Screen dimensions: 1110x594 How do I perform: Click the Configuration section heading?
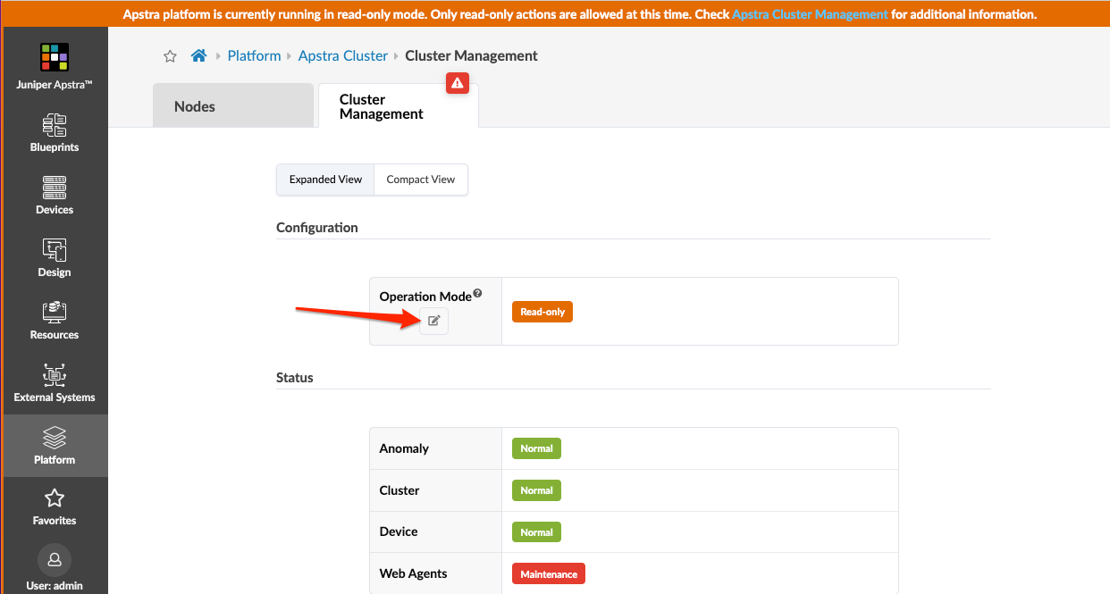(317, 227)
